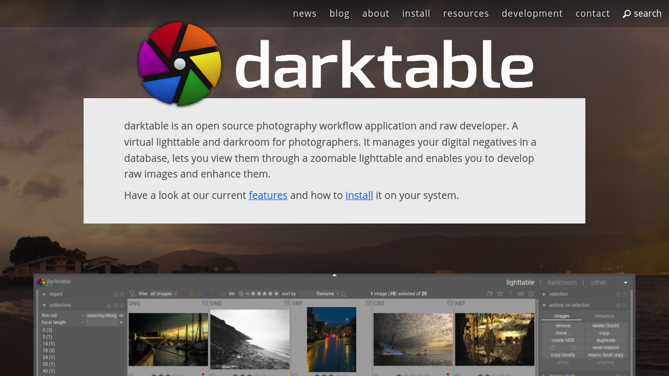Toggle the red color label filter
The height and width of the screenshot is (376, 669).
point(184,294)
